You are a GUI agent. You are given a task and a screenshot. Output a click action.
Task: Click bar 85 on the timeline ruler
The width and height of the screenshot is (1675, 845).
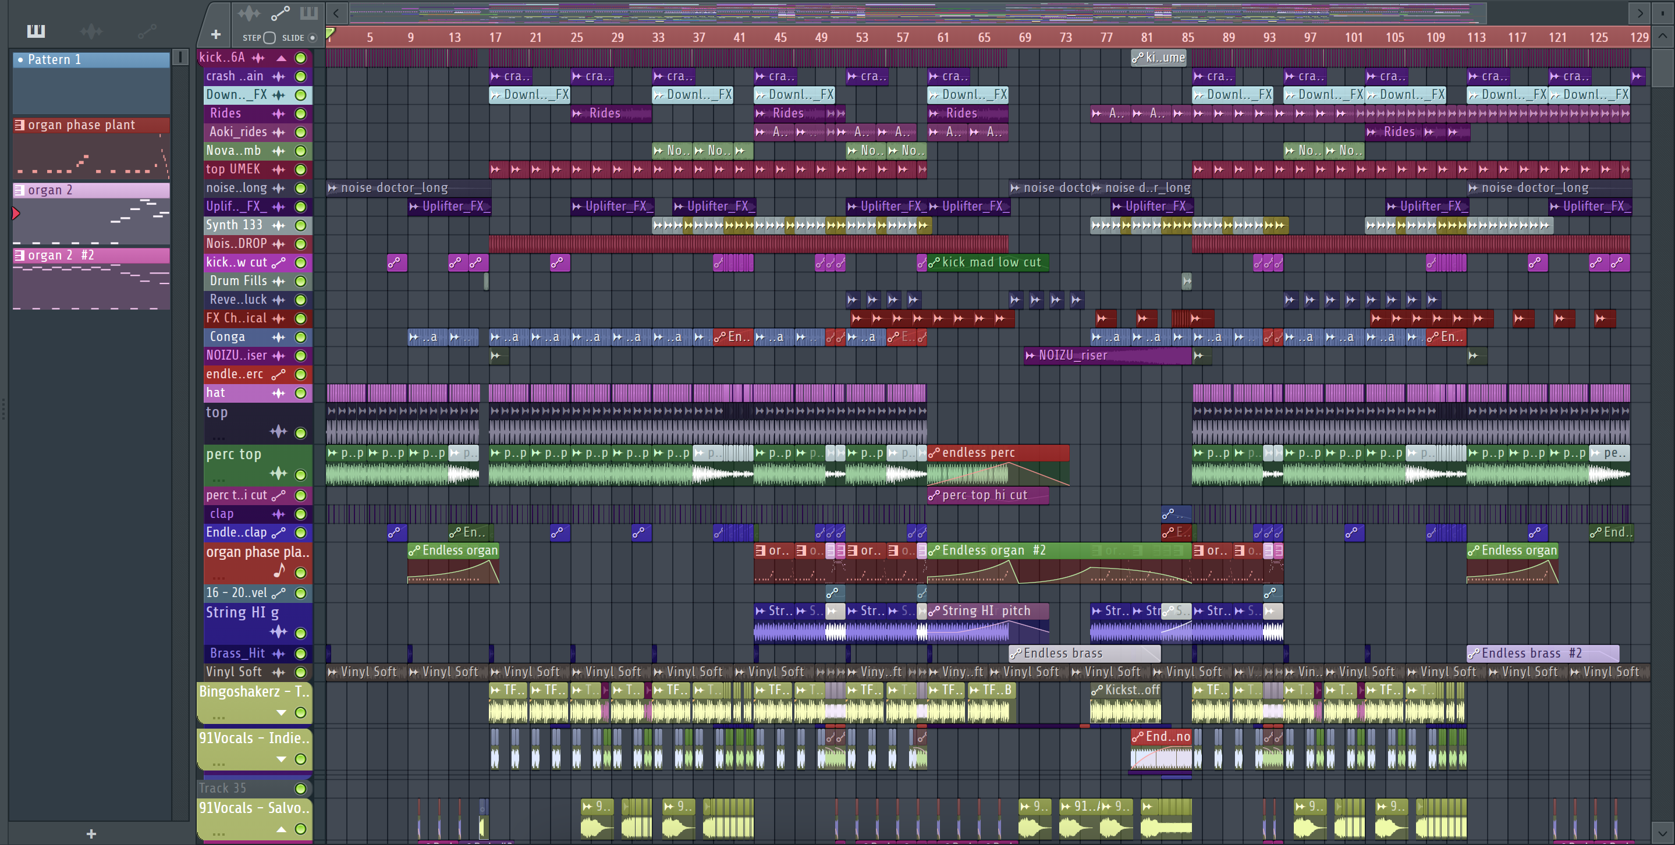[x=1188, y=37]
